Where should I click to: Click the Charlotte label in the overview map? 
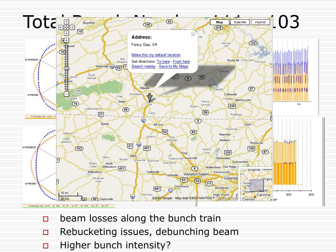[248, 199]
